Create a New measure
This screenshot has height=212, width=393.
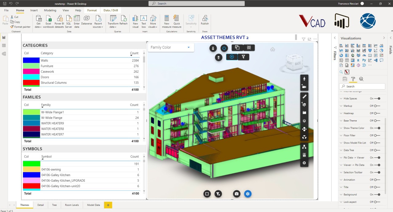[167, 21]
